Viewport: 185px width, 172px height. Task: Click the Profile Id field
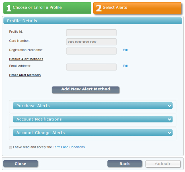pyautogui.click(x=91, y=33)
